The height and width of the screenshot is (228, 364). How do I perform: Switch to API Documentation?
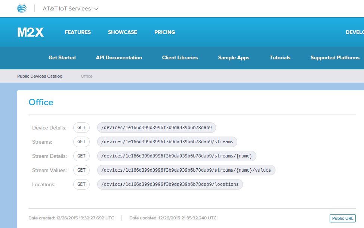pos(119,58)
